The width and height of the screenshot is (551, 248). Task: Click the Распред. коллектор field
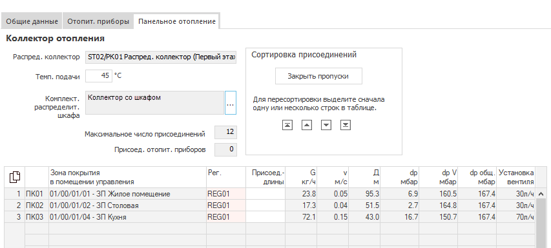click(x=161, y=57)
